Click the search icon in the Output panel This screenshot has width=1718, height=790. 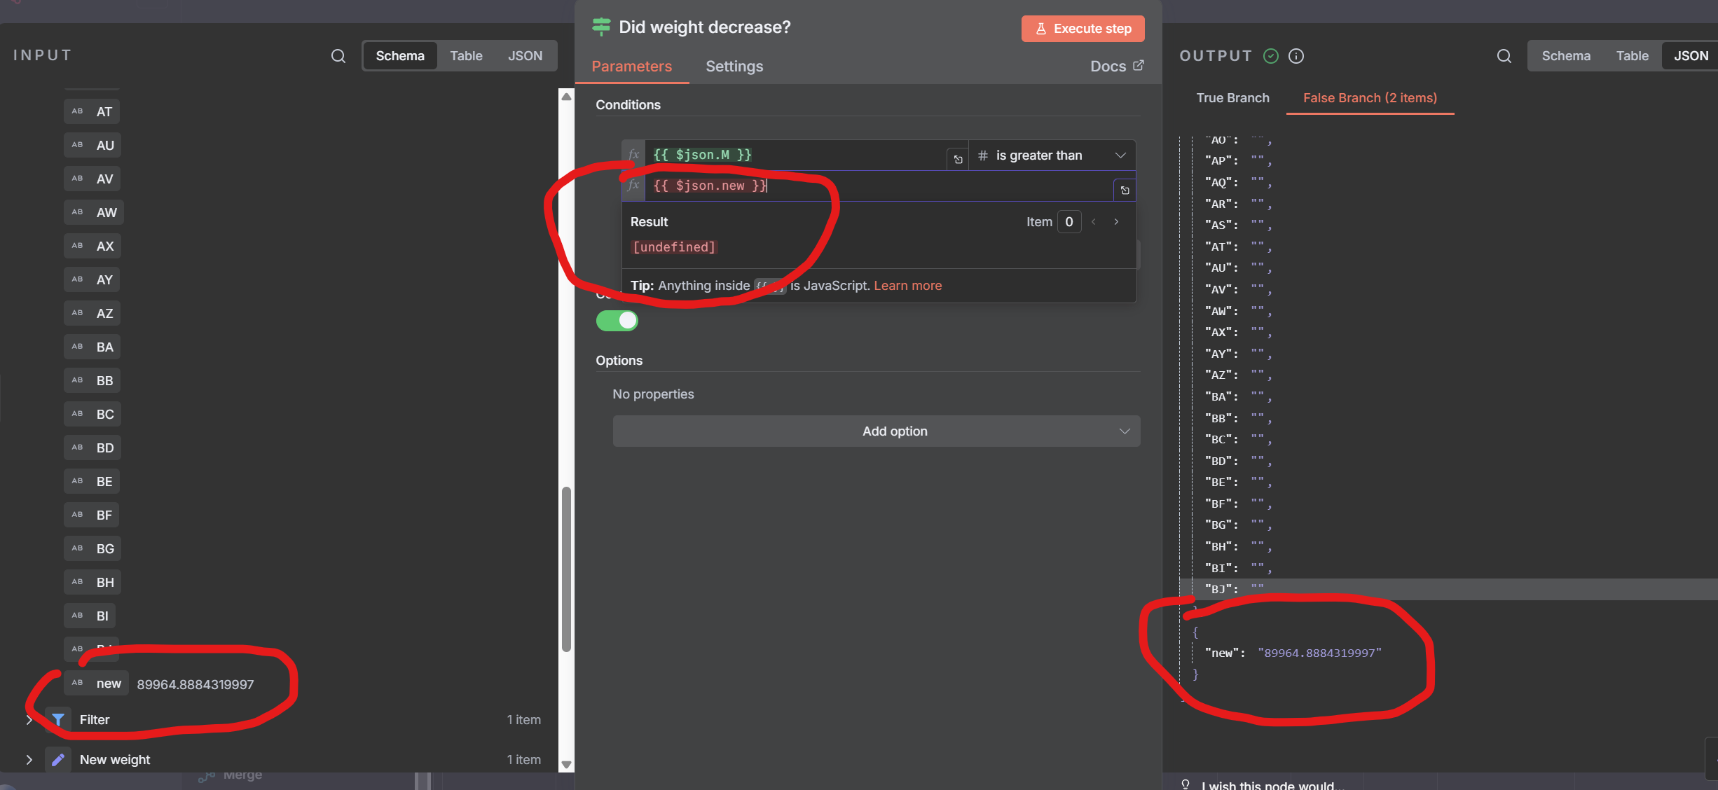pyautogui.click(x=1504, y=56)
